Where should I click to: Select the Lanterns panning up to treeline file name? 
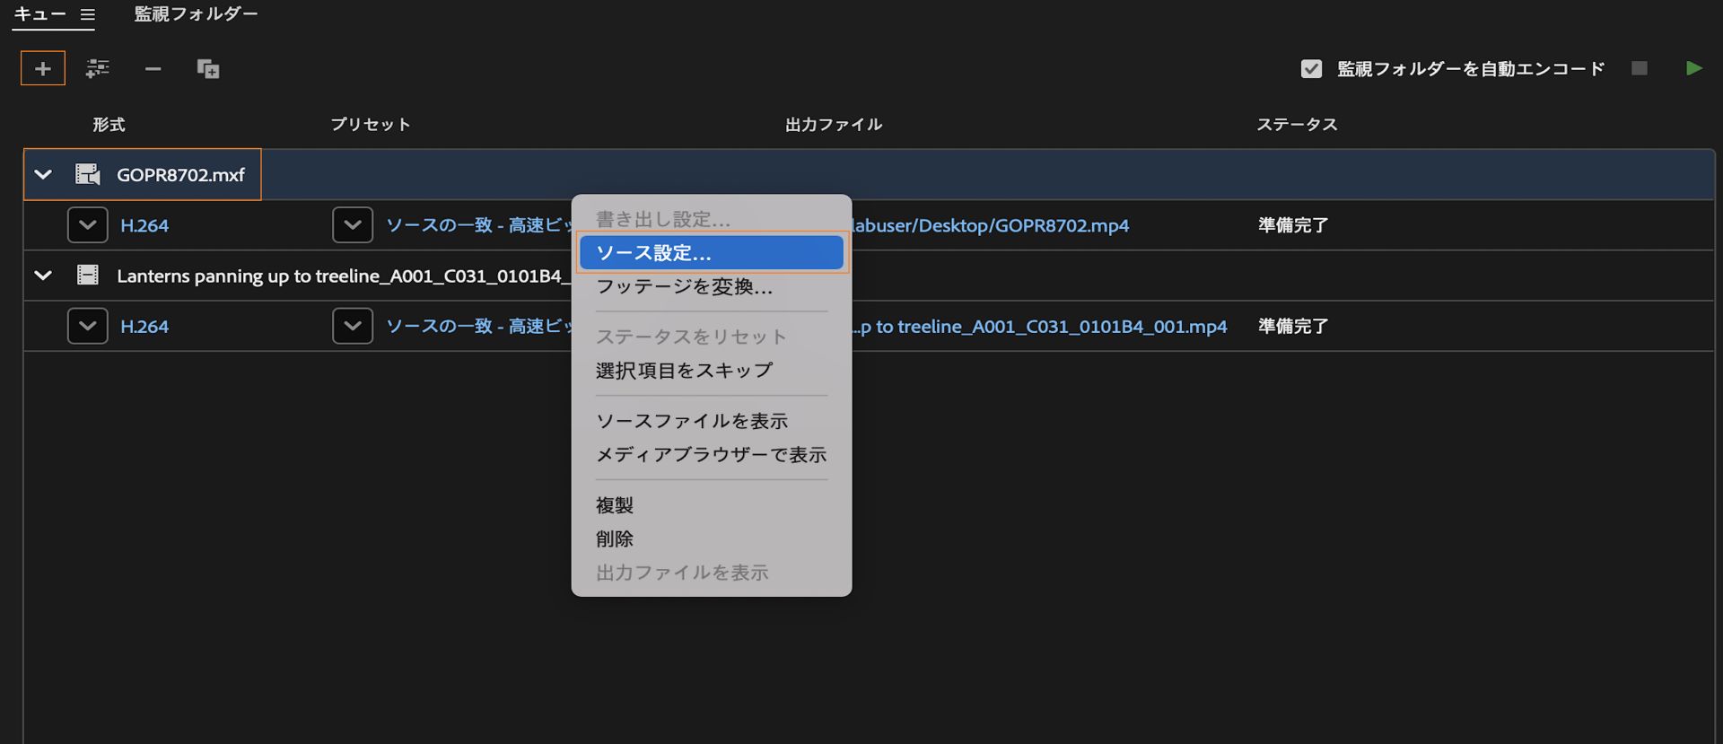tap(343, 276)
